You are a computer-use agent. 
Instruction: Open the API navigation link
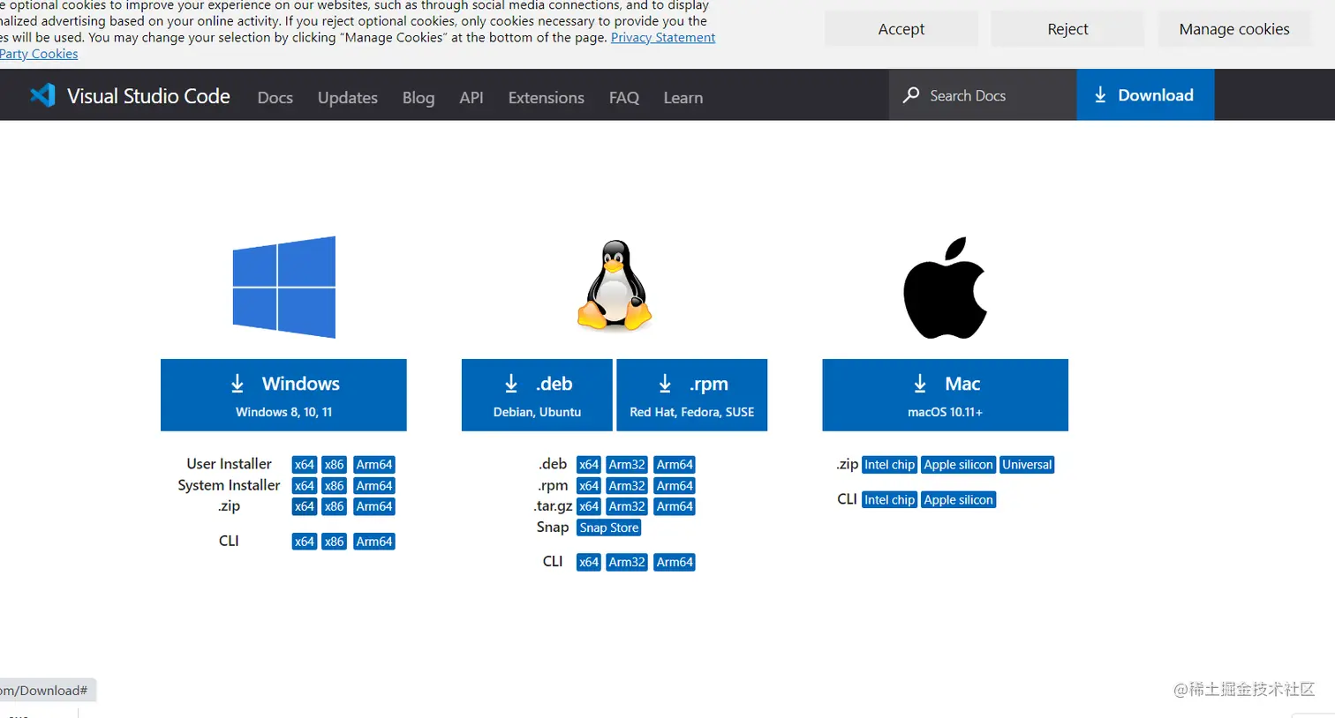[471, 97]
